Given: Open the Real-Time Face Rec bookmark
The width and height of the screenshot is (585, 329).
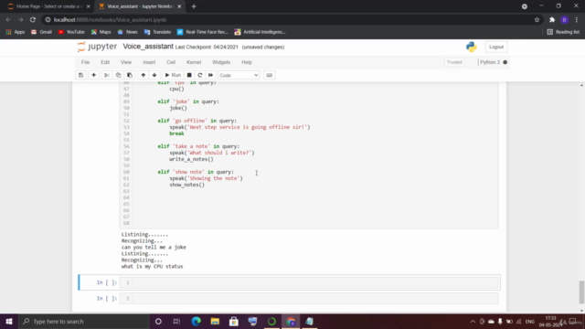Looking at the screenshot, I should click(203, 32).
